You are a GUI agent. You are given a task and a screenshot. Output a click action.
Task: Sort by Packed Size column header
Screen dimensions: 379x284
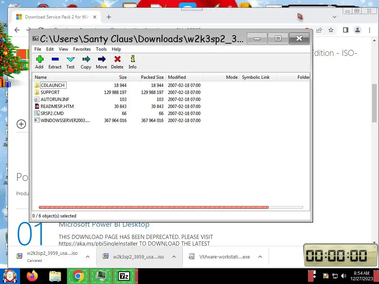click(147, 77)
